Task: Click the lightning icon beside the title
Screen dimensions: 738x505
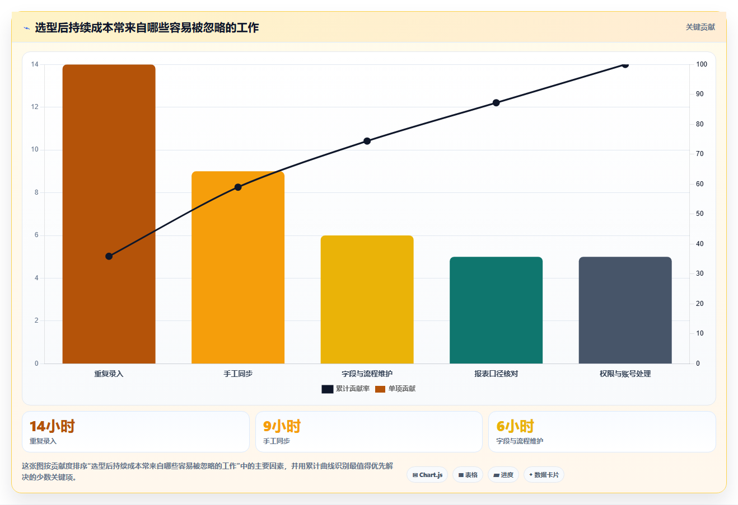Action: coord(27,28)
